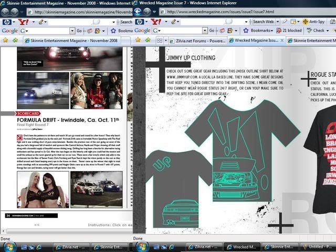The height and width of the screenshot is (252, 336).
Task: Click Go button in Wrecked window Google toolbar
Action: (x=212, y=30)
